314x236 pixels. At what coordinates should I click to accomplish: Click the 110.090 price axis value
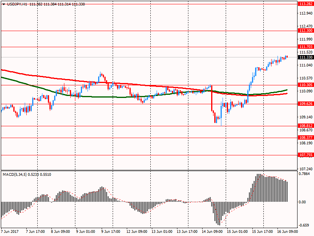click(306, 91)
